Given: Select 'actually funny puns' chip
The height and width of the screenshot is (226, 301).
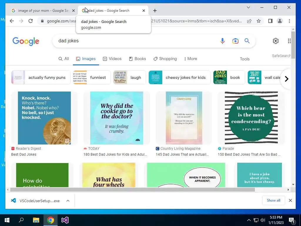Looking at the screenshot, I should pyautogui.click(x=41, y=77).
